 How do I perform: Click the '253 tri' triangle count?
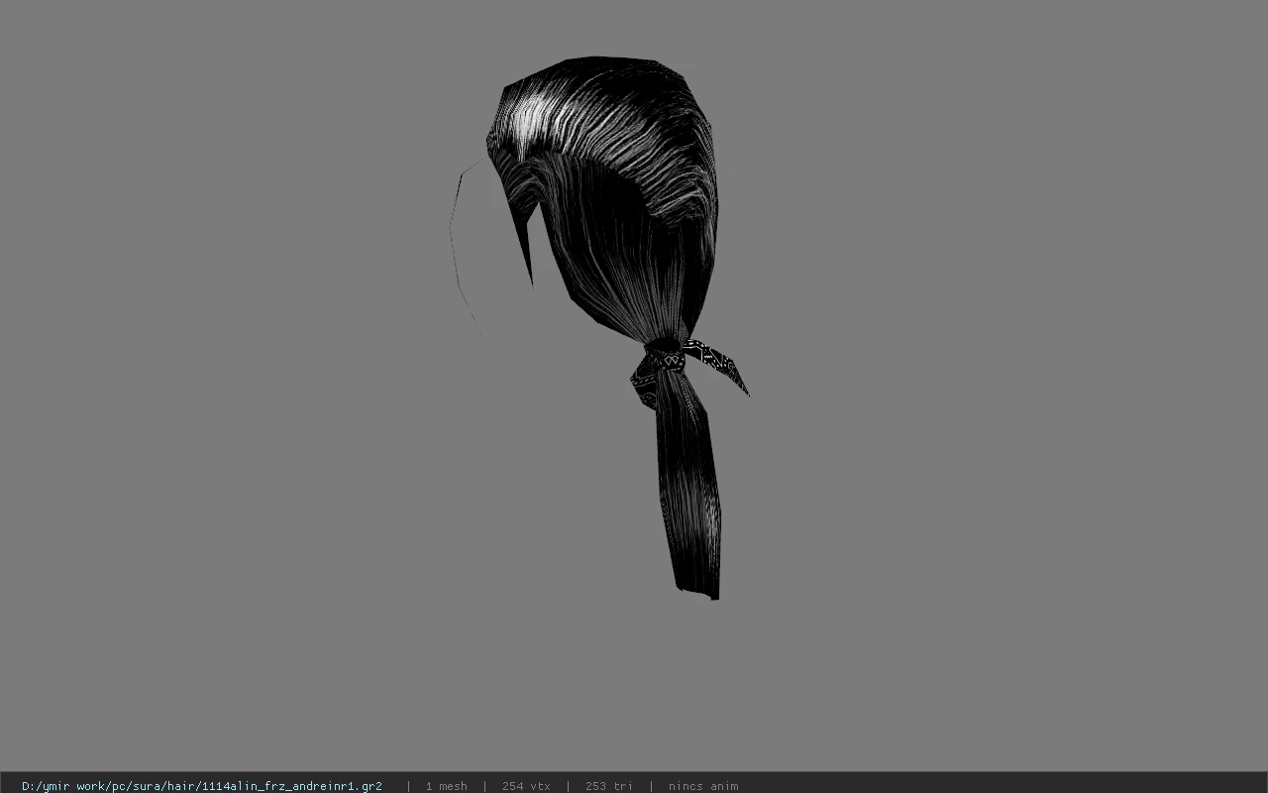(608, 786)
